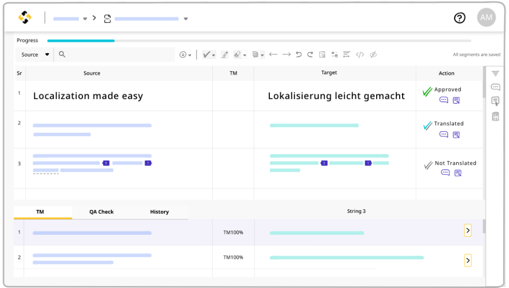Apply the first TM100% match suggestion
This screenshot has width=509, height=288.
(467, 230)
